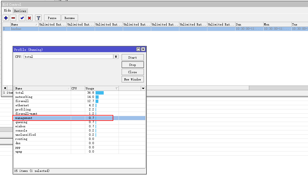Image resolution: width=308 pixels, height=182 pixels.
Task: Open the Usage filter dropdown in Profile window
Action: [x=143, y=88]
